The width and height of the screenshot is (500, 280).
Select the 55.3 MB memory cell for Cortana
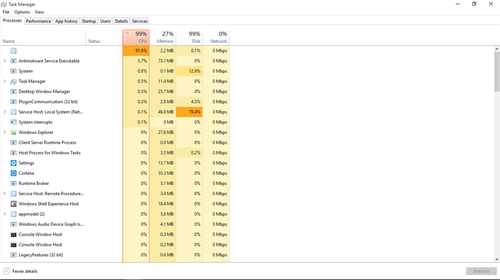tap(163, 173)
